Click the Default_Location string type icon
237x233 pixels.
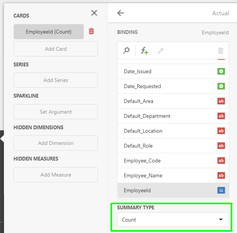click(x=221, y=131)
